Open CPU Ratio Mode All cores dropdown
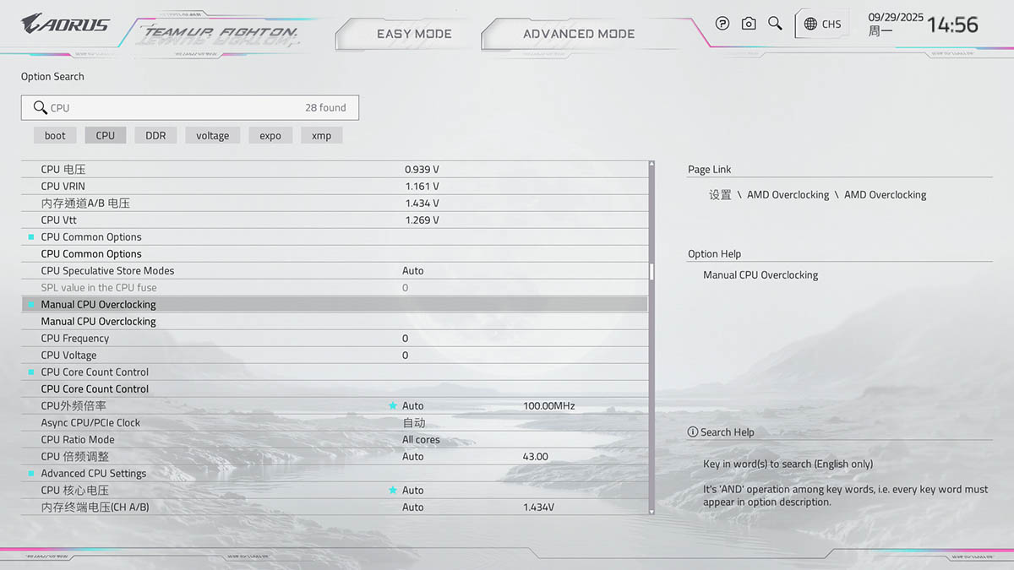This screenshot has width=1014, height=570. (x=421, y=440)
